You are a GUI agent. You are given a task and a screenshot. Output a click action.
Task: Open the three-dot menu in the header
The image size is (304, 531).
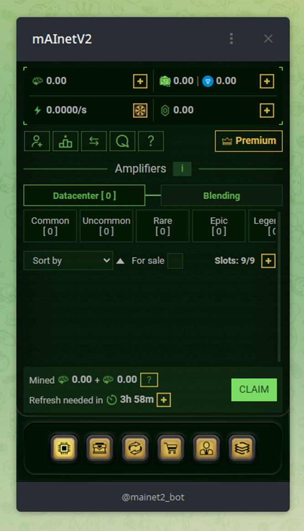point(231,39)
